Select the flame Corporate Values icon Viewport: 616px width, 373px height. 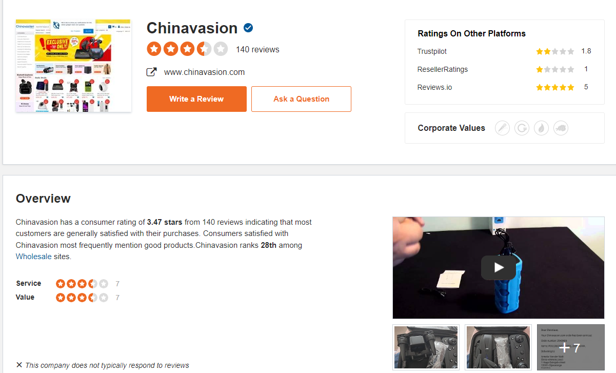coord(541,128)
